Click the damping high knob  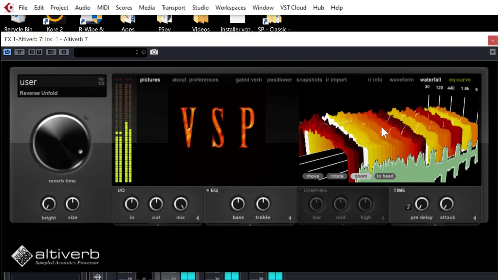tap(365, 204)
